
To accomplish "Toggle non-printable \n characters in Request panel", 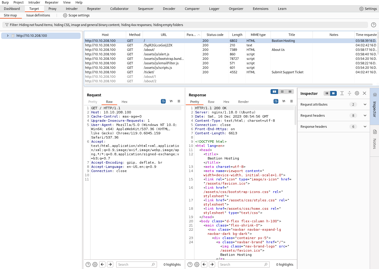I will (171, 101).
